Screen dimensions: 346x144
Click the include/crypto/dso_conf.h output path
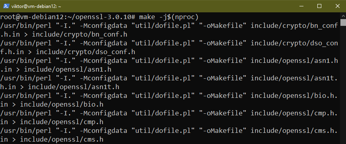[x=86, y=52]
